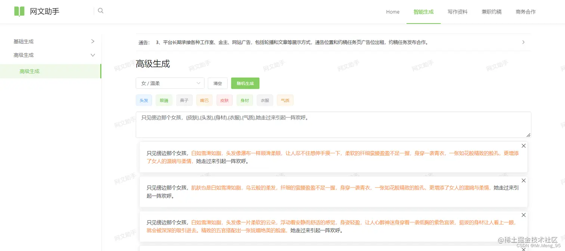
Task: Toggle the 气质 attribute tag
Action: (285, 100)
